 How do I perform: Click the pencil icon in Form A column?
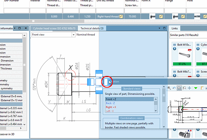[161, 17]
